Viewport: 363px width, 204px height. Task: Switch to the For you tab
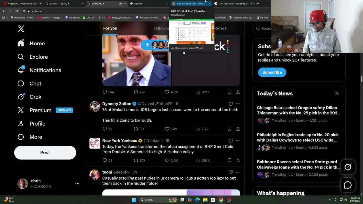point(110,28)
